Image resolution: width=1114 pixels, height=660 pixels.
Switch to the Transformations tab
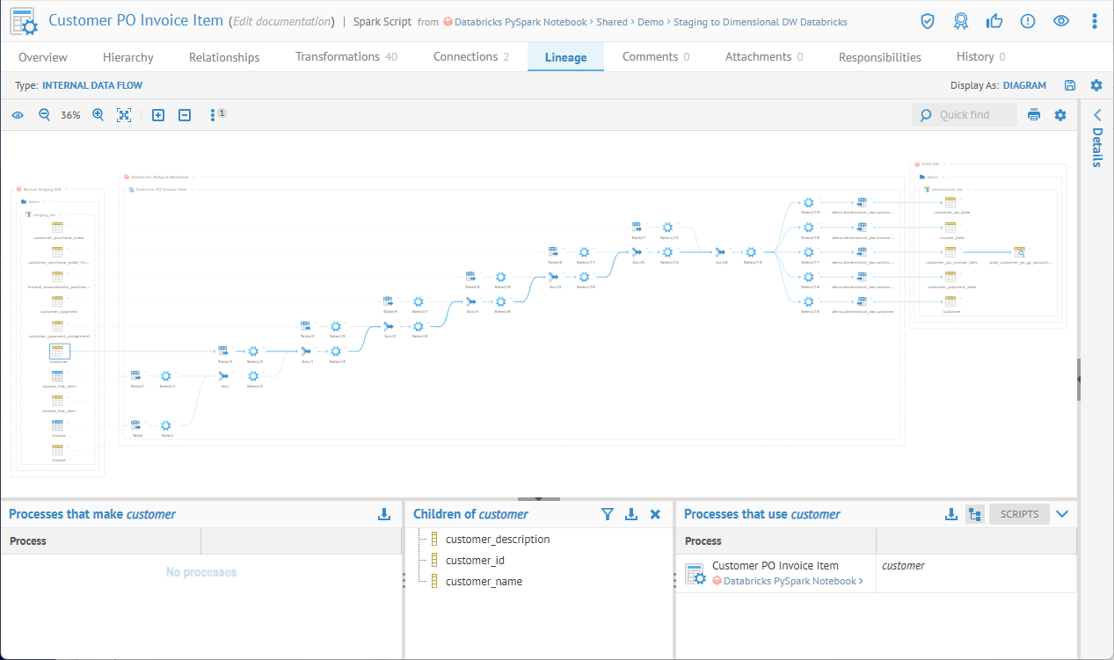[346, 57]
